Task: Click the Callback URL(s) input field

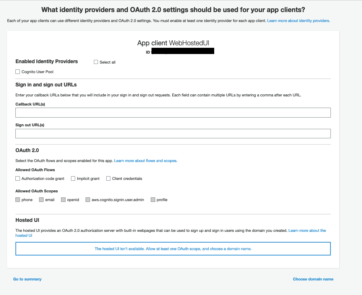Action: tap(173, 113)
